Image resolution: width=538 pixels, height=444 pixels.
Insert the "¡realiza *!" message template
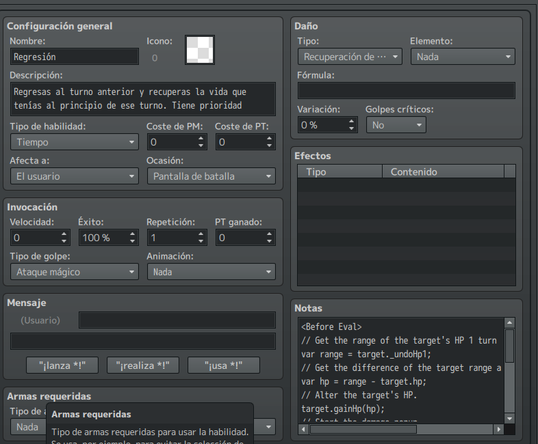point(143,365)
